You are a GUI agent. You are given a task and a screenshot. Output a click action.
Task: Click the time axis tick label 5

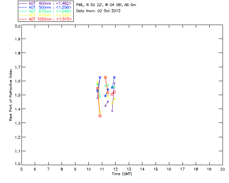click(21, 169)
